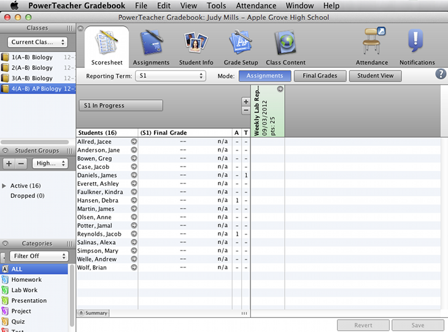The width and height of the screenshot is (448, 332).
Task: Open the Apple menu
Action: pos(14,6)
